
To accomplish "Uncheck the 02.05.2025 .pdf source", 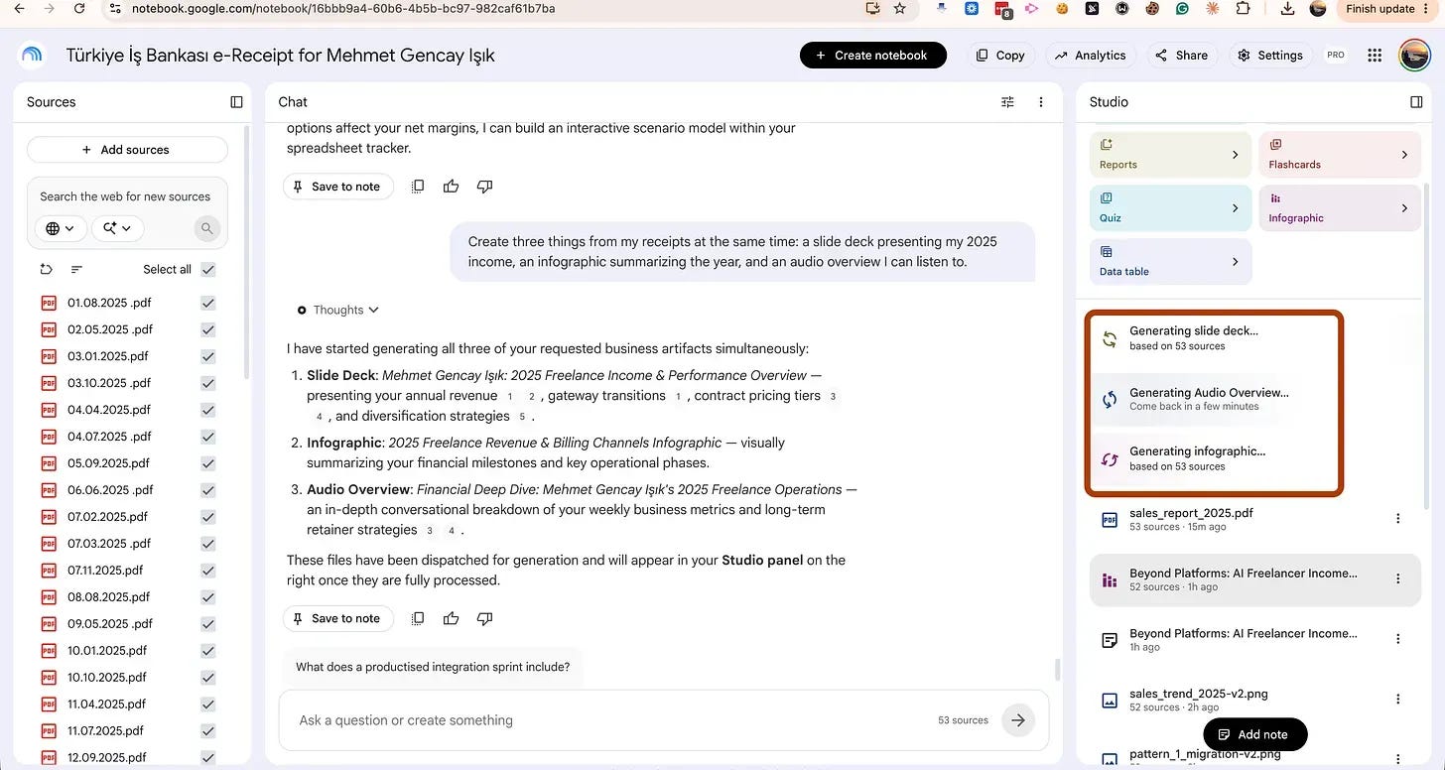I will [207, 329].
